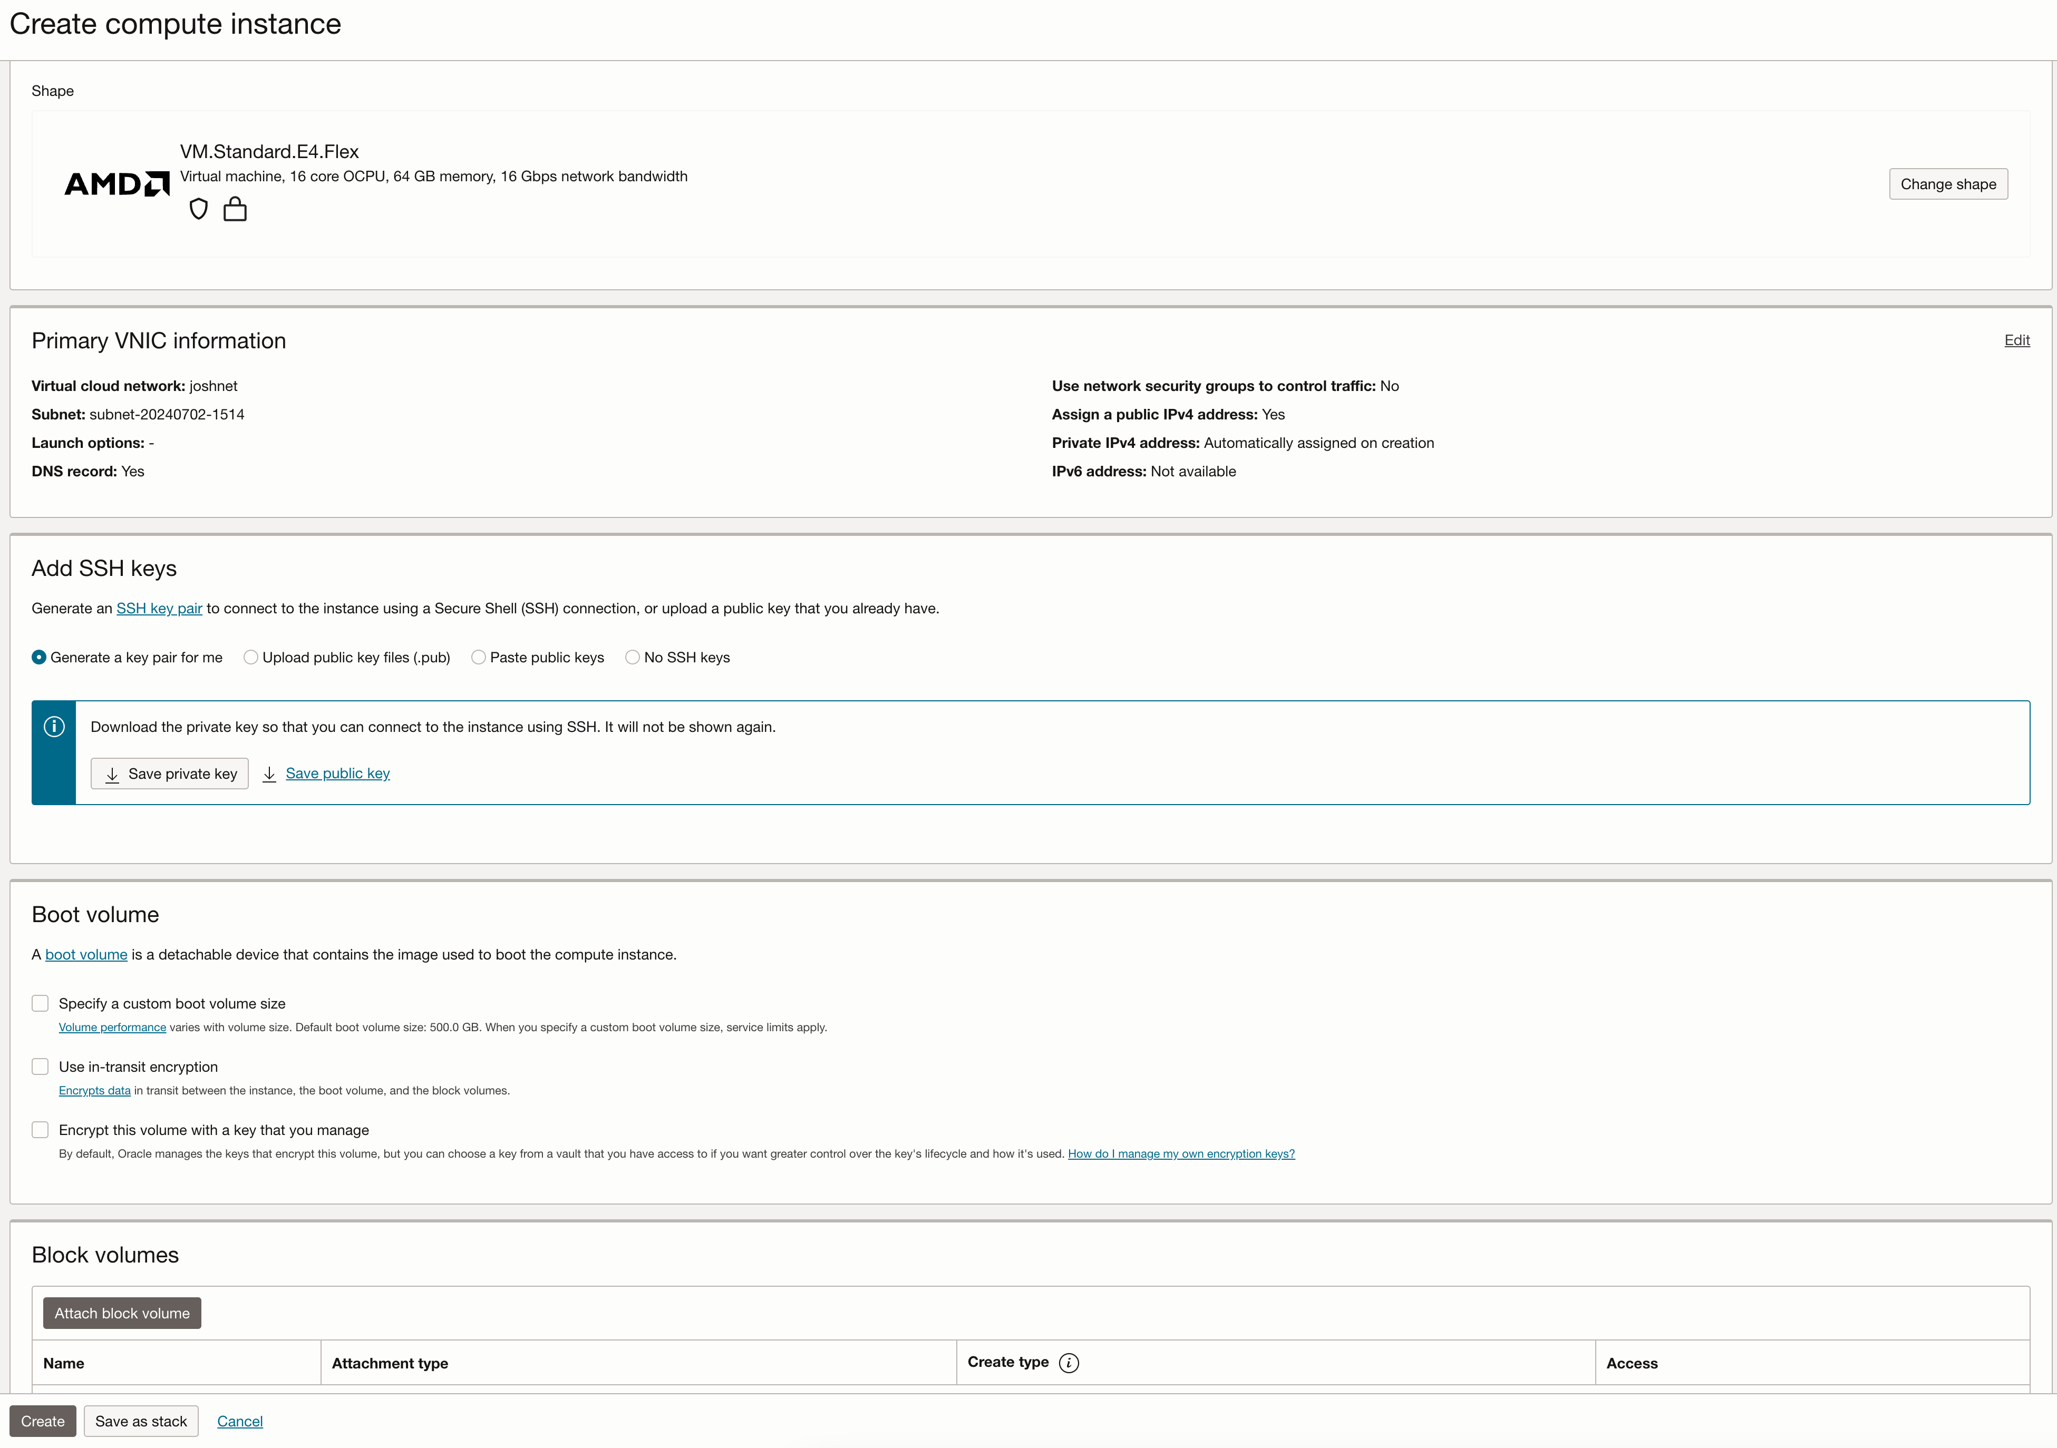The image size is (2057, 1448).
Task: Click the info icon next to Create type
Action: click(x=1069, y=1362)
